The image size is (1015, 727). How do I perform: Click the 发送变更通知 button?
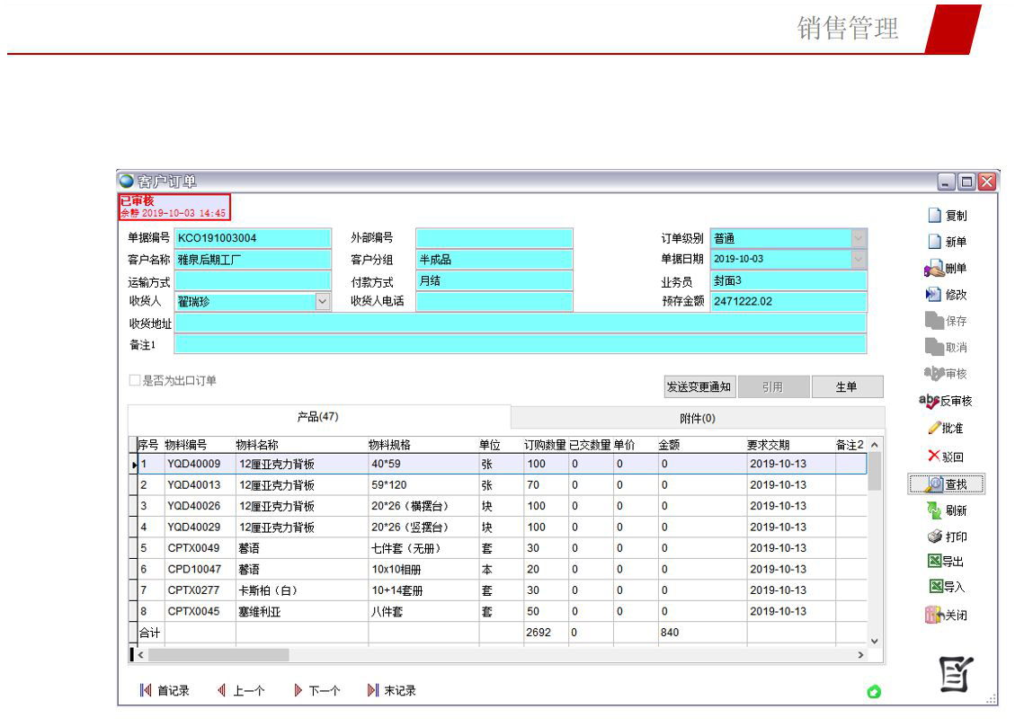699,386
